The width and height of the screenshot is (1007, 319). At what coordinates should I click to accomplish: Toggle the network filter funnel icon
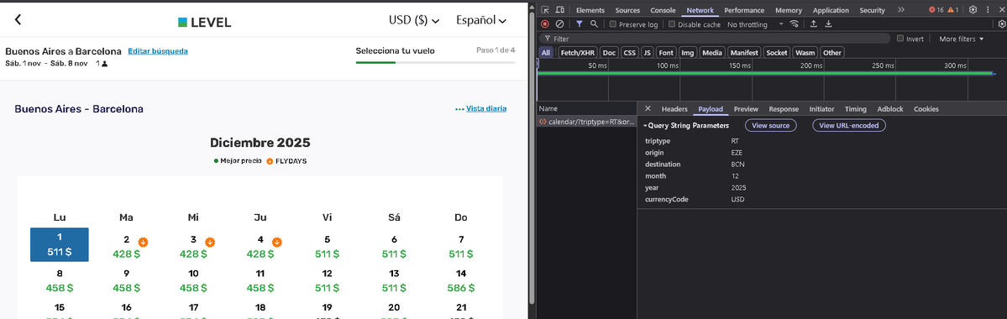coord(580,24)
